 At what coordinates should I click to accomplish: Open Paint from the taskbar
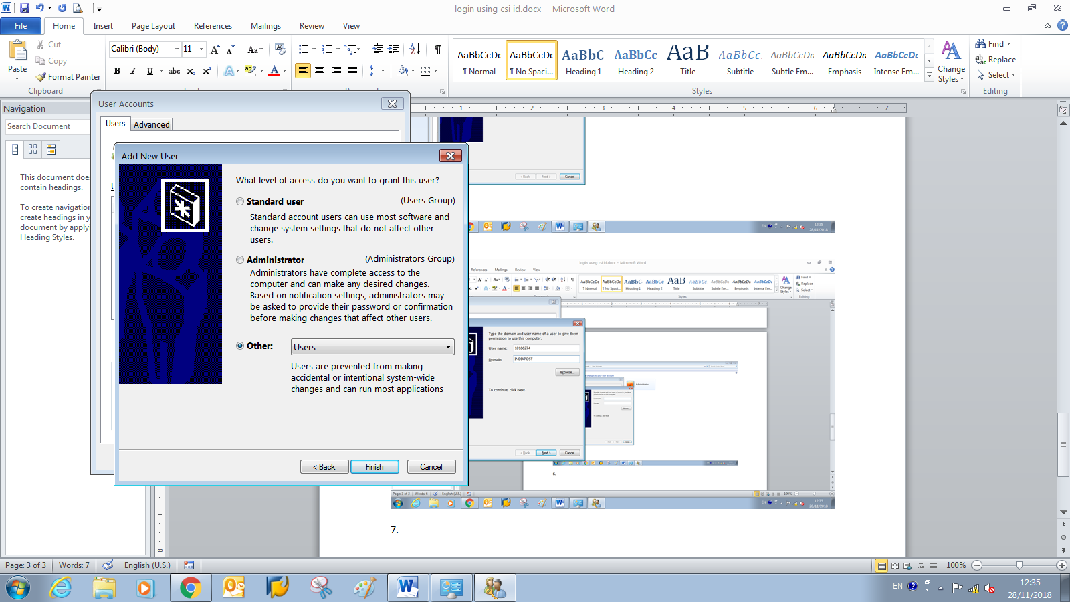(x=364, y=588)
